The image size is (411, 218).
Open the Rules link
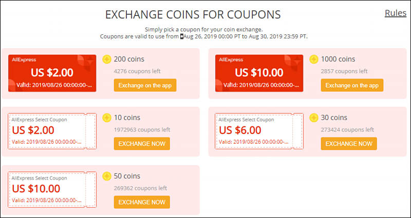395,13
